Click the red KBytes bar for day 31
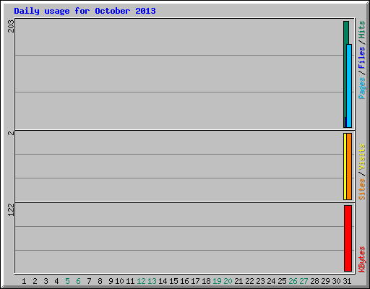 coord(348,238)
